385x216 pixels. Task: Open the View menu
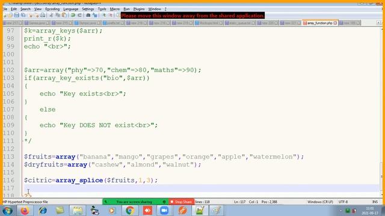tap(37, 9)
